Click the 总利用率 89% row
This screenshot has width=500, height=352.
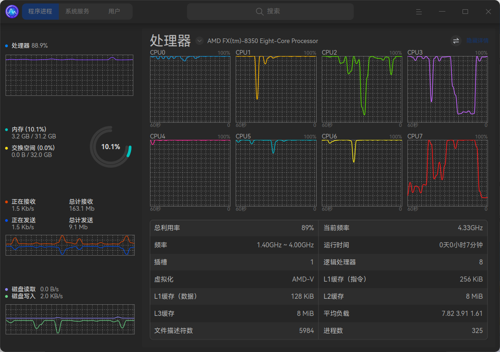(x=234, y=228)
